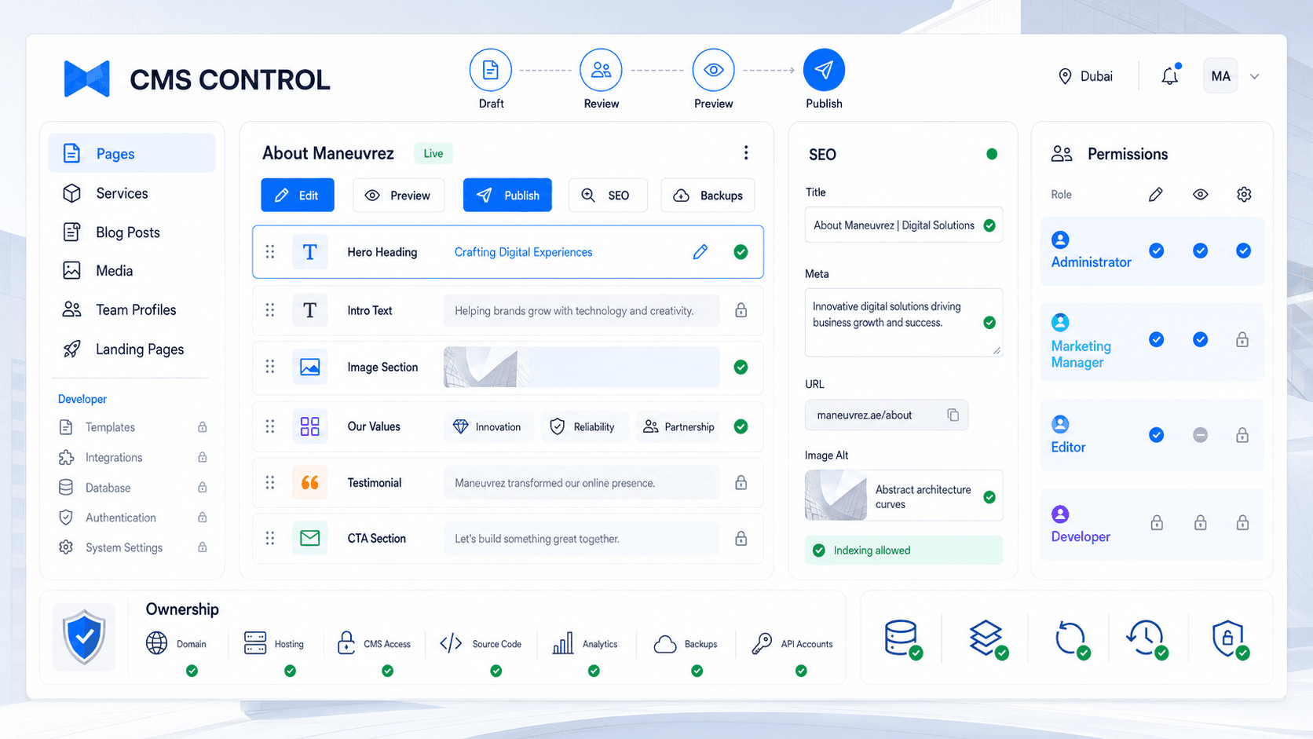
Task: Grab the Hero Heading drag handle
Action: [x=270, y=252]
